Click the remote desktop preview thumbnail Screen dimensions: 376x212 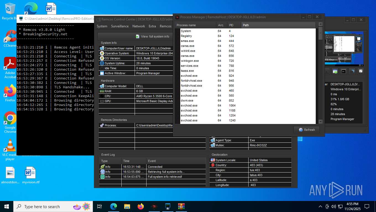point(344,49)
